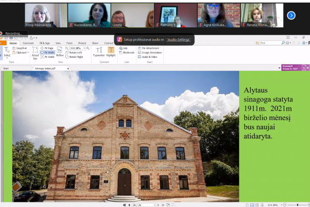
Task: Activate the Highlight tool
Action: click(111, 52)
